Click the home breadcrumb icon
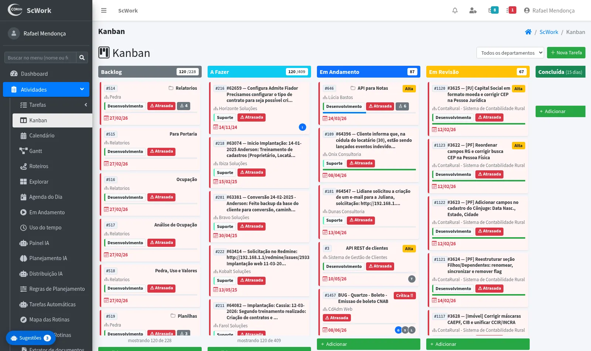Screen dimensions: 591x351 click(x=528, y=32)
